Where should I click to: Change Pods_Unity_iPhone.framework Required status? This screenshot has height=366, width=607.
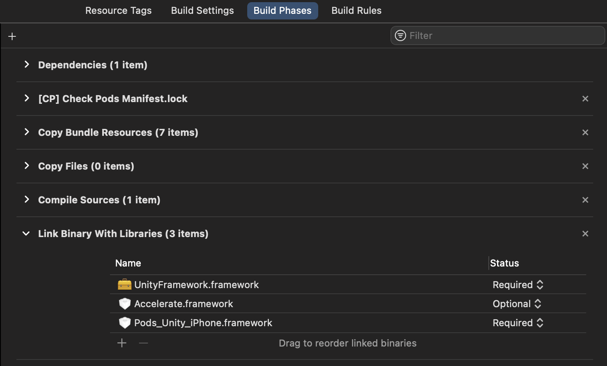pos(518,323)
